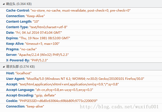
Task: Select the Pragma no-cache row
Action: tap(81, 49)
